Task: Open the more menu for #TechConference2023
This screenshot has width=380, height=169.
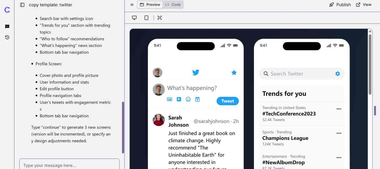Action: [x=339, y=109]
